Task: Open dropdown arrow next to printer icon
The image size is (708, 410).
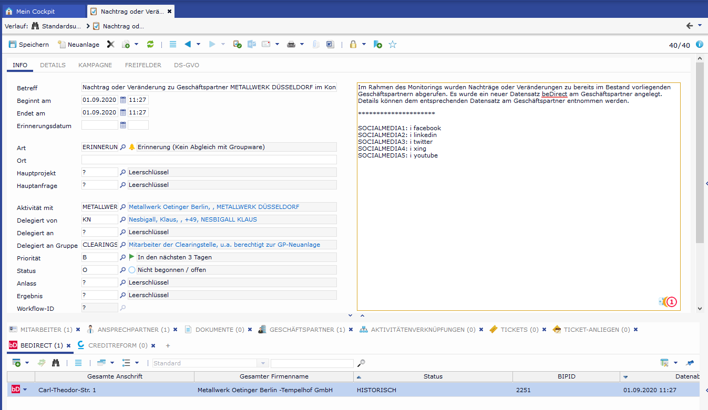Action: coord(302,45)
